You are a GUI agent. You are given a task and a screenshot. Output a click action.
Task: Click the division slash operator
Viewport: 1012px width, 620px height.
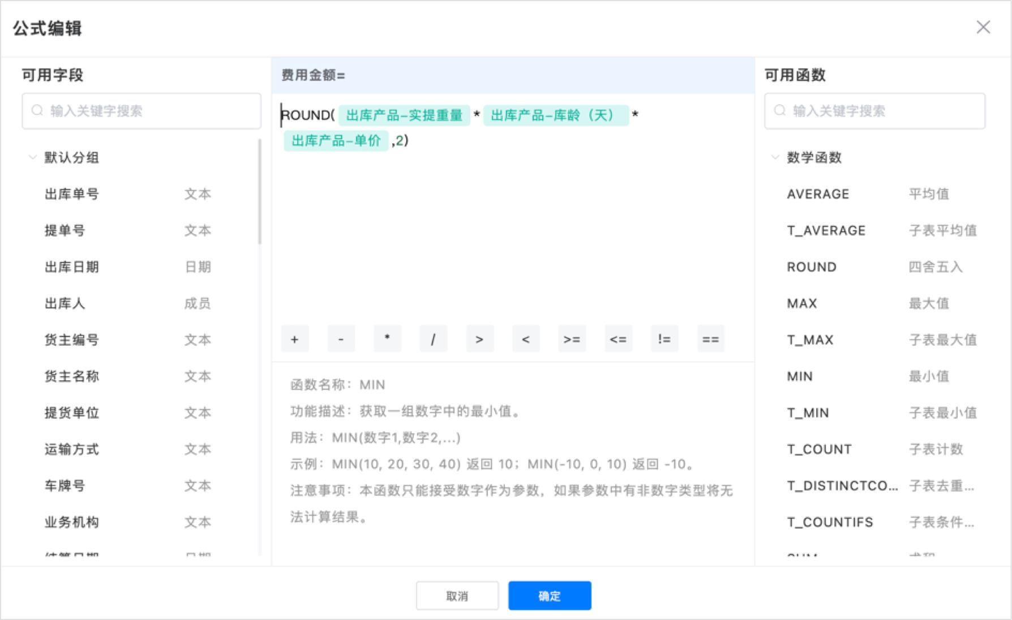click(433, 339)
